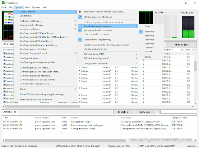The image size is (199, 148).
Task: Click the shield icon beside Reconfigure startup
Action: point(80,12)
